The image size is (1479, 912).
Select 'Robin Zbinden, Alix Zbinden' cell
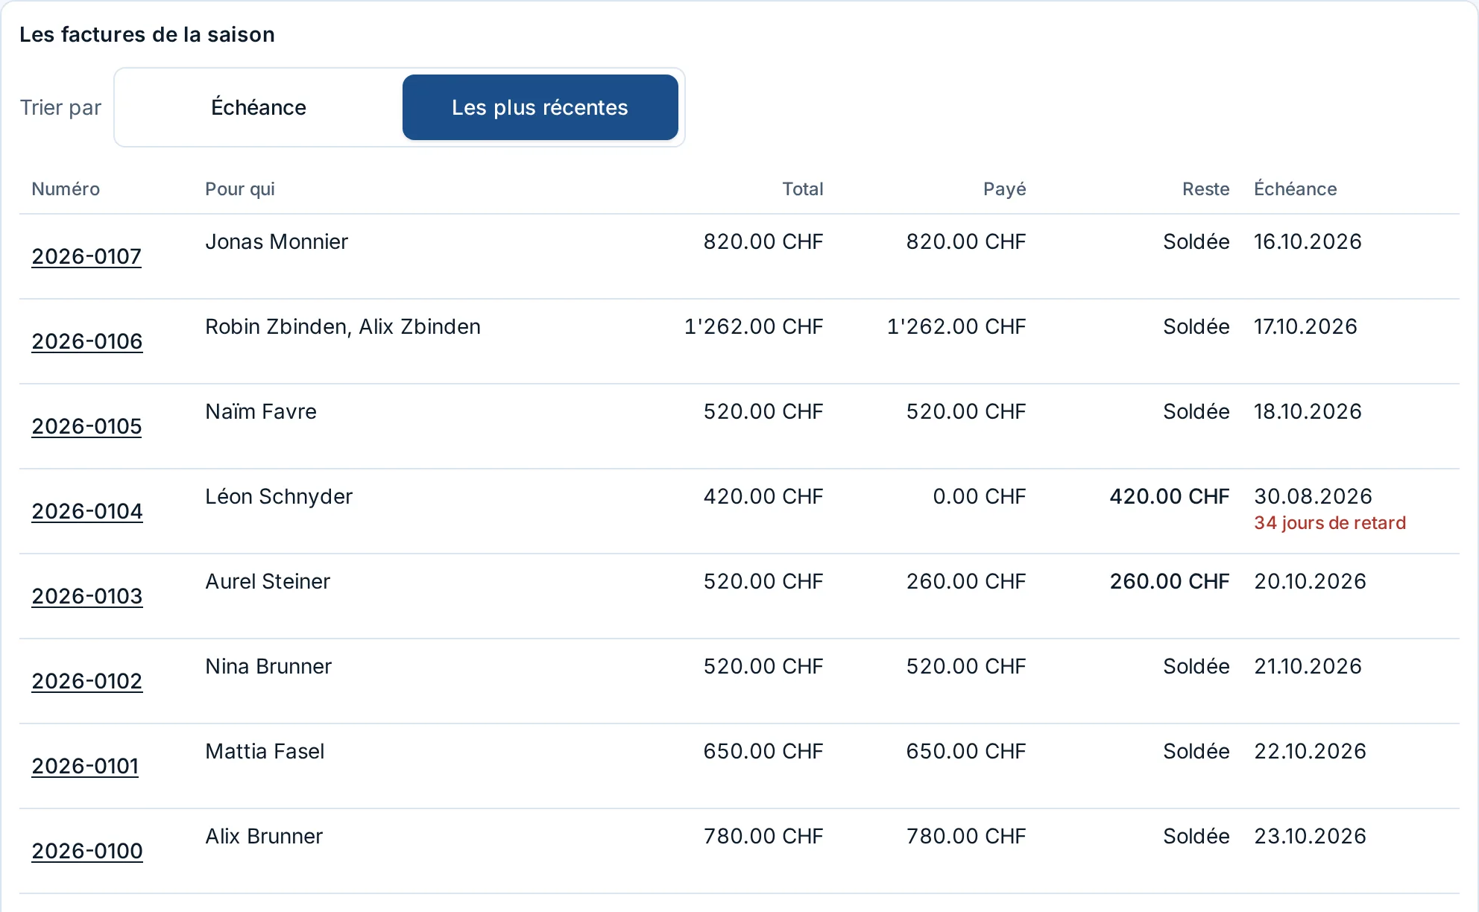point(343,326)
